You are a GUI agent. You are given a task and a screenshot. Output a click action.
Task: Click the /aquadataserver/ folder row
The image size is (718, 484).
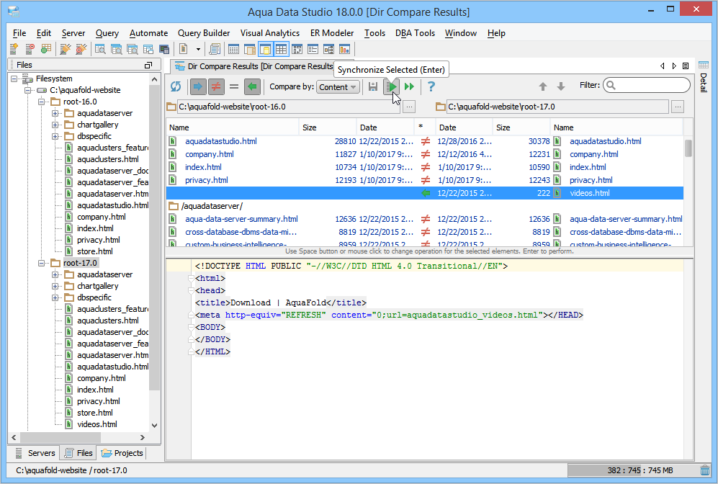(x=424, y=206)
